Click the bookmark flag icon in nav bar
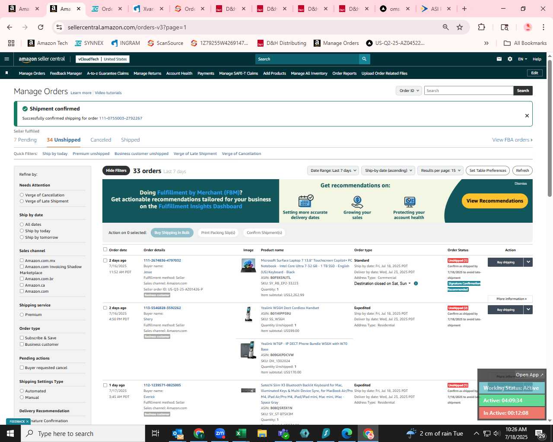Screen dimensions: 553x442 pos(6,73)
